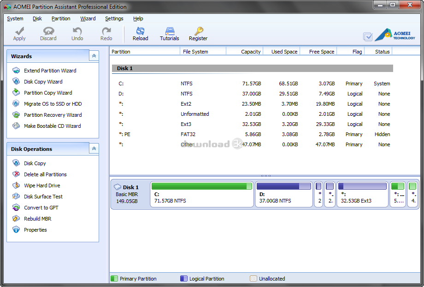Click the Disk Surface Test icon
Image resolution: width=424 pixels, height=287 pixels.
[16, 197]
